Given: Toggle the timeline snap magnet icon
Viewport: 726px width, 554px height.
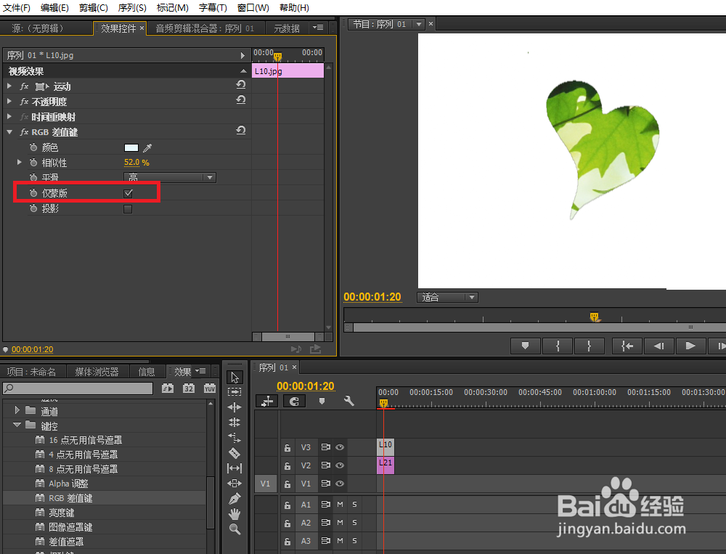Looking at the screenshot, I should [x=294, y=401].
